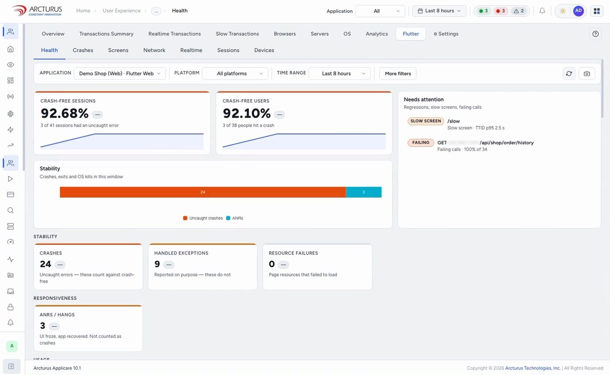
Task: Open the Slow Transactions tab
Action: tap(237, 34)
